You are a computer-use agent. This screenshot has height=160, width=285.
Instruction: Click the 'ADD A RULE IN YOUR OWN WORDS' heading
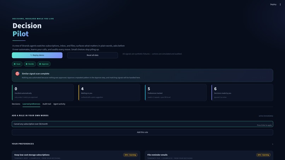30,115
